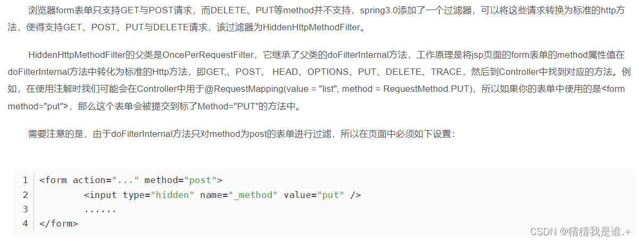This screenshot has width=639, height=242.
Task: Click the "hidden" type value in code
Action: (x=173, y=195)
